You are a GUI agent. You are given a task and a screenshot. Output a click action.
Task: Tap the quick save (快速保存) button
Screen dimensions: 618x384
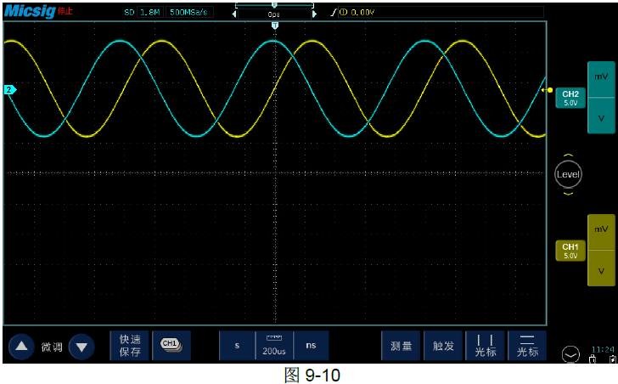[x=130, y=345]
